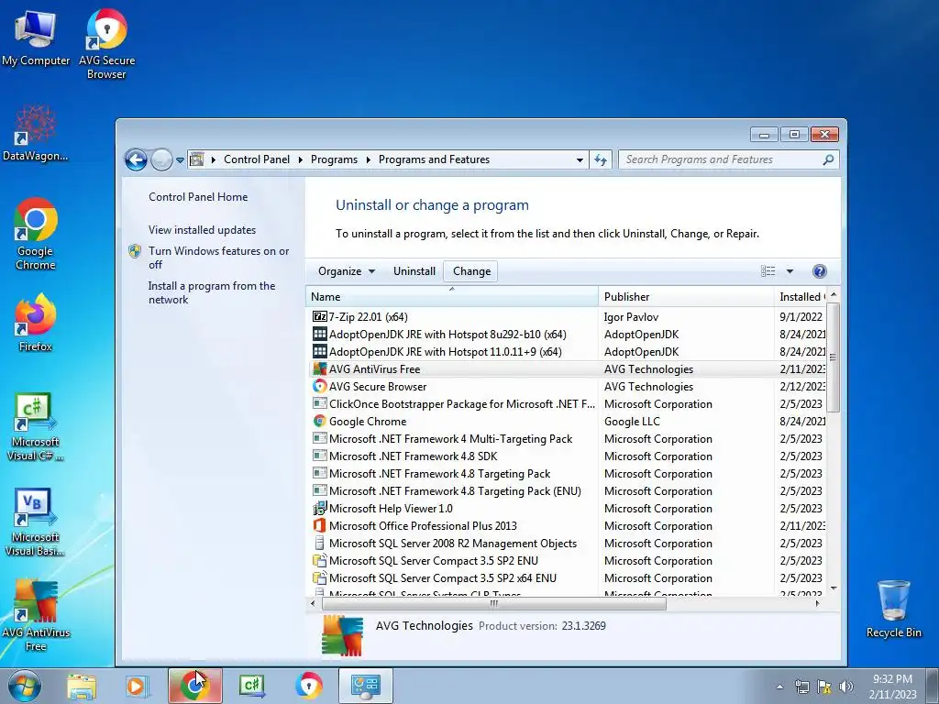Select SQL Server 2008 R2 Management Objects
Screen dimensions: 939x704
click(566, 543)
